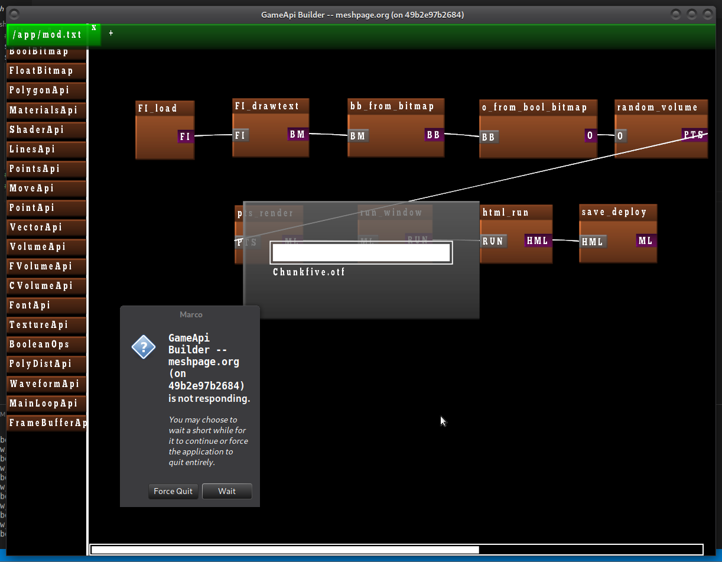Image resolution: width=722 pixels, height=562 pixels.
Task: Click HML output port on html_run
Action: click(x=538, y=241)
